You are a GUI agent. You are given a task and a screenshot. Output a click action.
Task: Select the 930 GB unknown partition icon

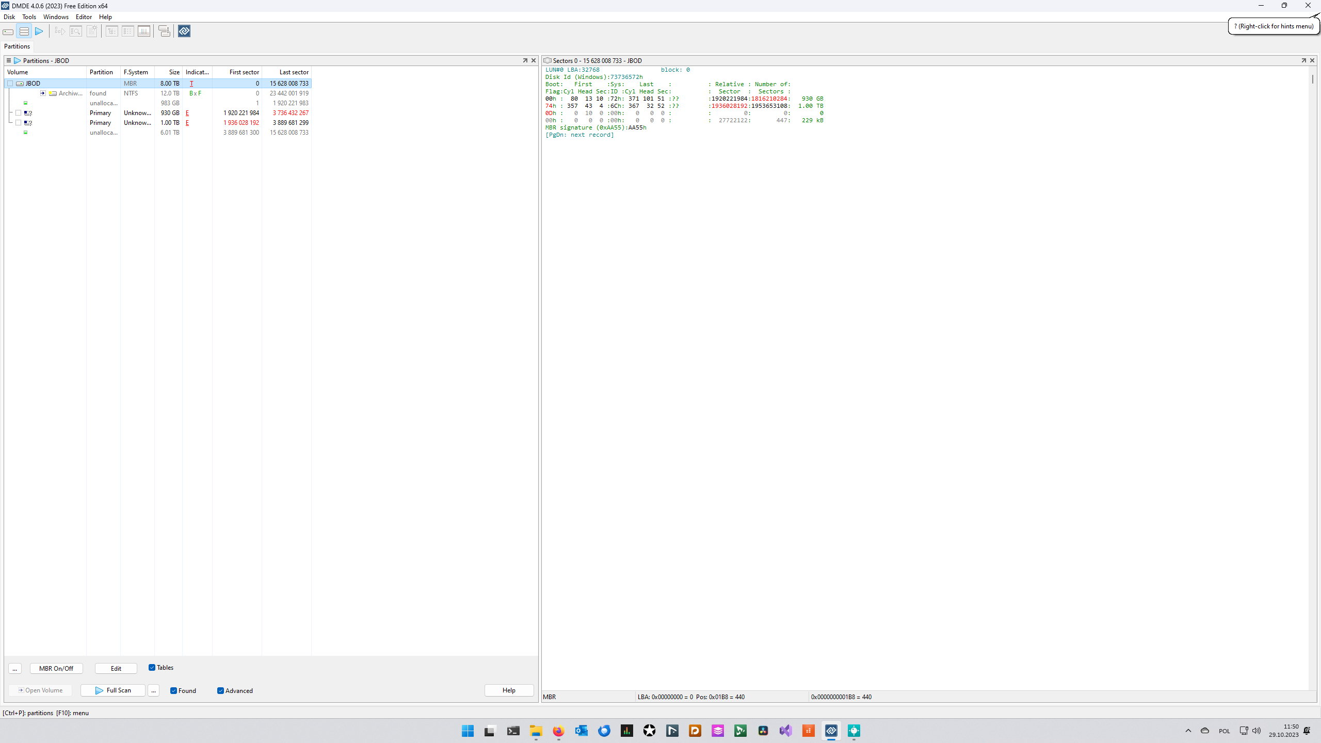point(28,113)
